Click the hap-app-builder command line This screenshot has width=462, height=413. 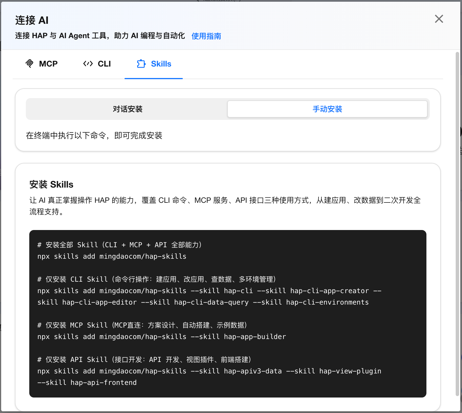tap(162, 337)
